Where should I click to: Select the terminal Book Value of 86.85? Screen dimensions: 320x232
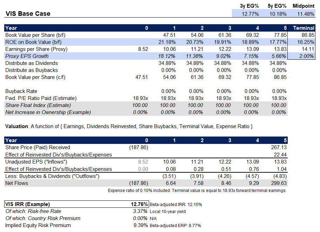(308, 35)
